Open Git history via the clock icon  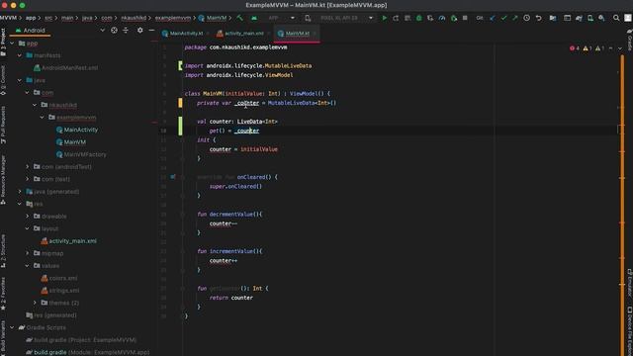pyautogui.click(x=526, y=18)
